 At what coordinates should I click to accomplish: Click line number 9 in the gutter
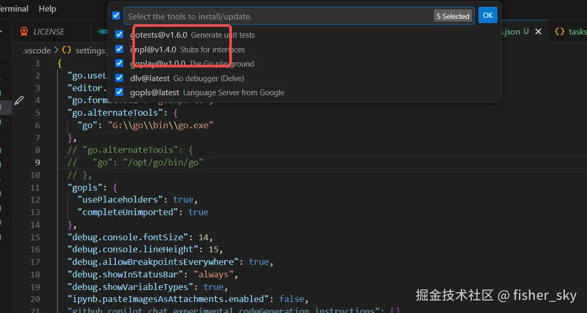pos(37,162)
